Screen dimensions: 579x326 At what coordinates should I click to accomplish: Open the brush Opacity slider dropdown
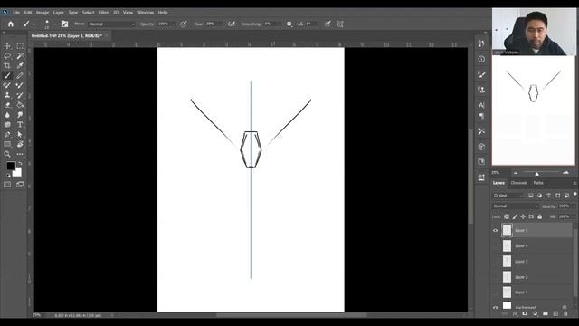coord(173,24)
